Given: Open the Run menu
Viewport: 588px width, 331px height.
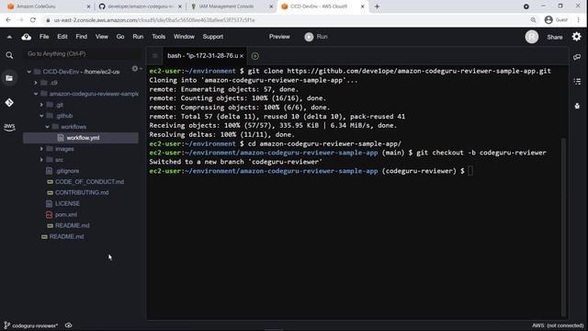Looking at the screenshot, I should [138, 37].
